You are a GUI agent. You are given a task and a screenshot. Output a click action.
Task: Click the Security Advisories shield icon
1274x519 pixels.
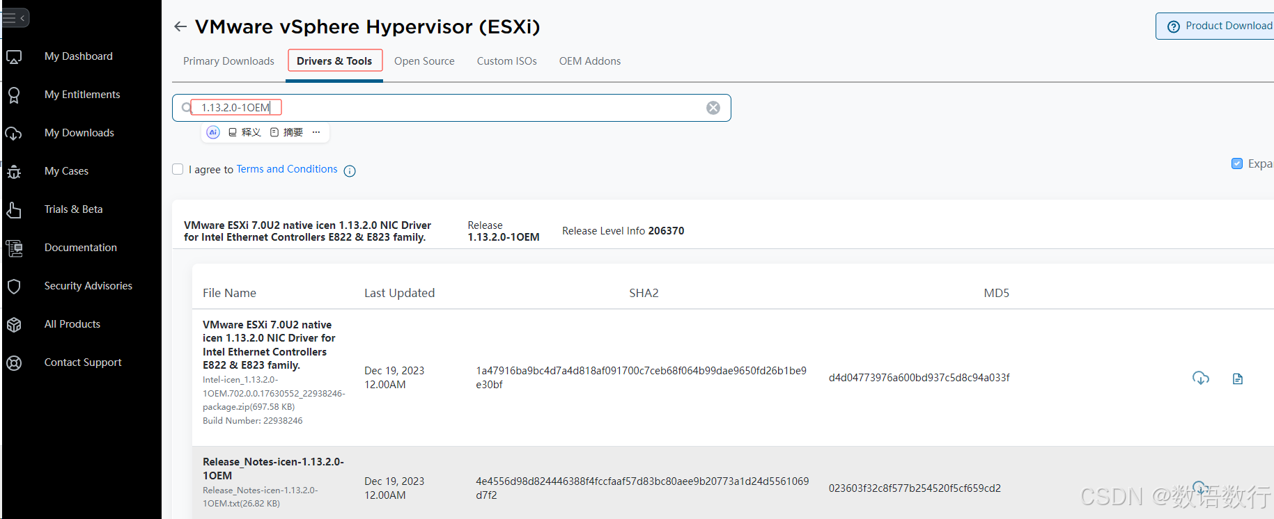14,287
